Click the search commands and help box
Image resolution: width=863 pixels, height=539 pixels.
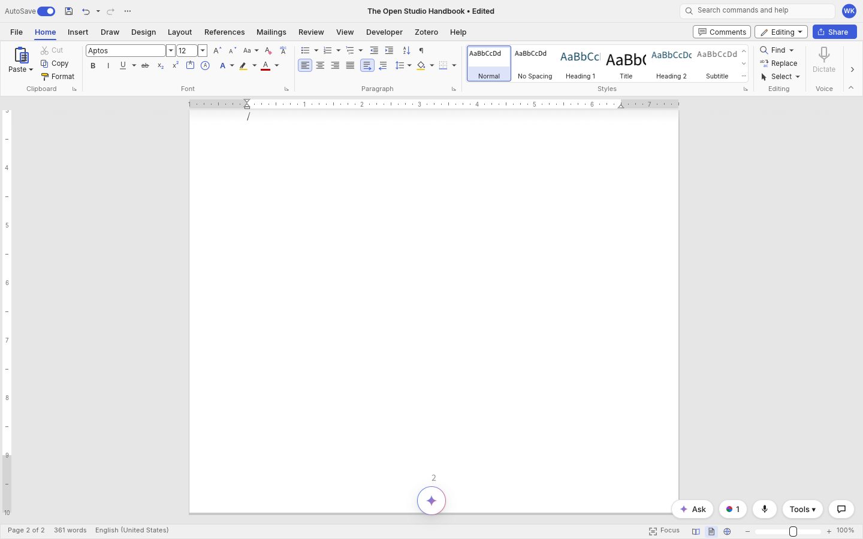point(758,11)
